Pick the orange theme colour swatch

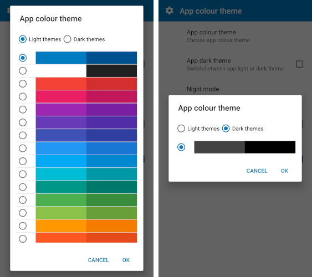(x=86, y=225)
